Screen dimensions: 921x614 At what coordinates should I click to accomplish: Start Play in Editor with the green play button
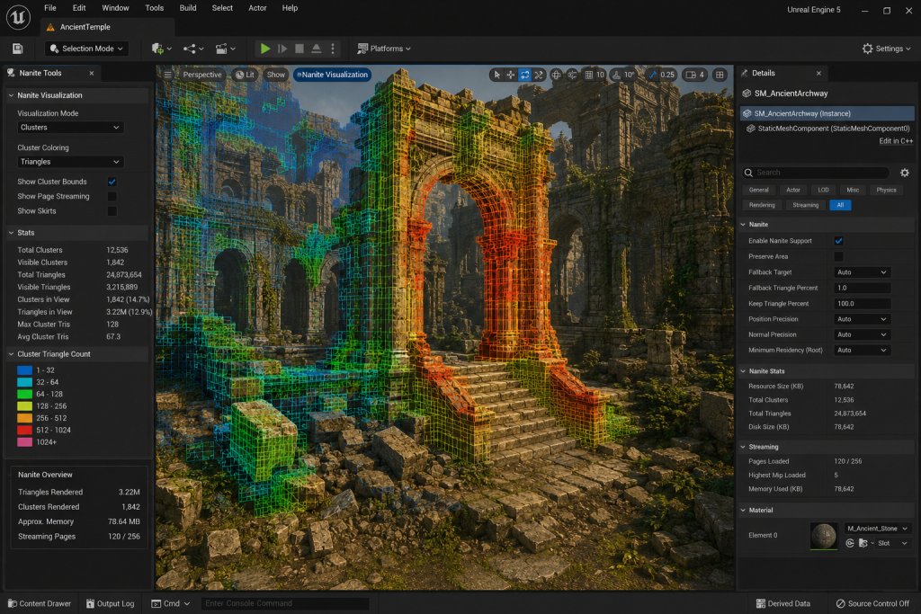(x=265, y=49)
